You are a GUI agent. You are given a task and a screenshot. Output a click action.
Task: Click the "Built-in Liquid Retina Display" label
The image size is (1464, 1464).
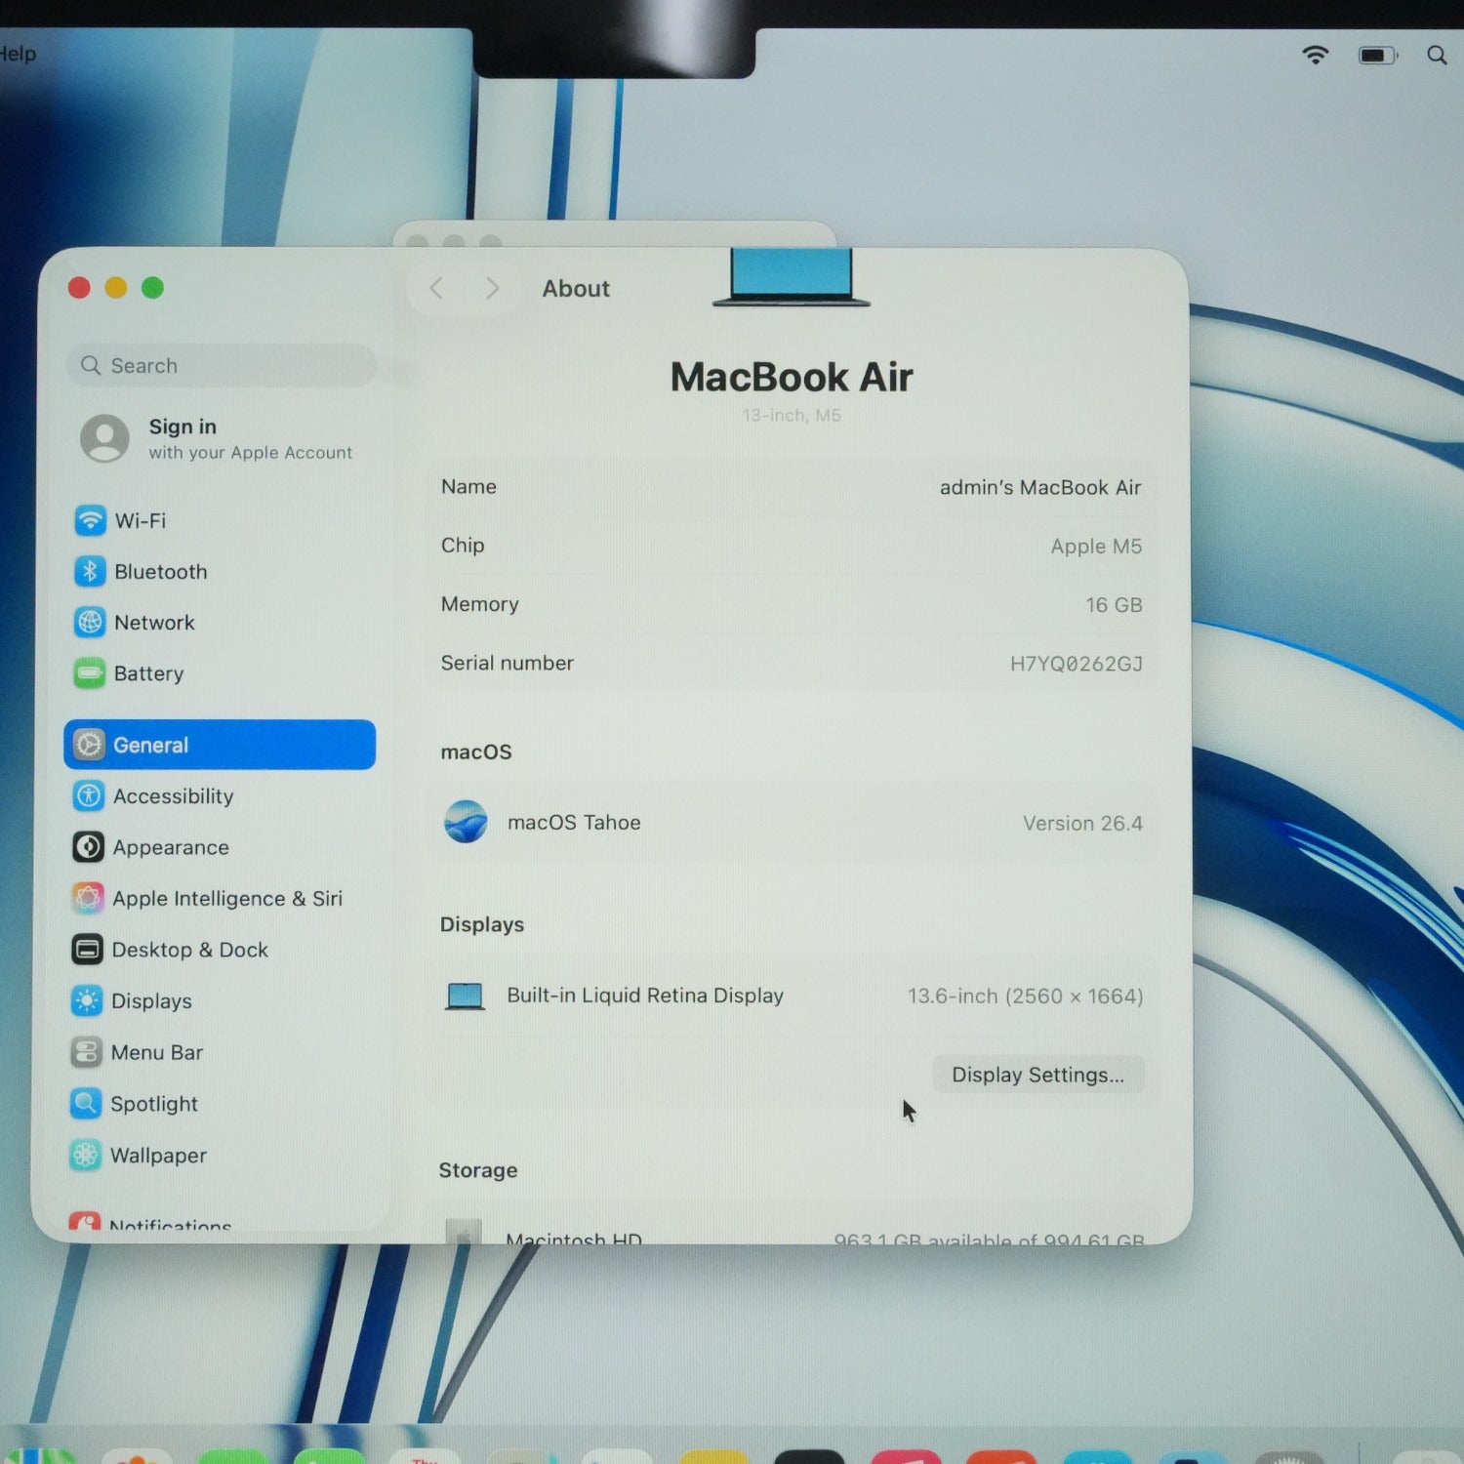click(645, 996)
